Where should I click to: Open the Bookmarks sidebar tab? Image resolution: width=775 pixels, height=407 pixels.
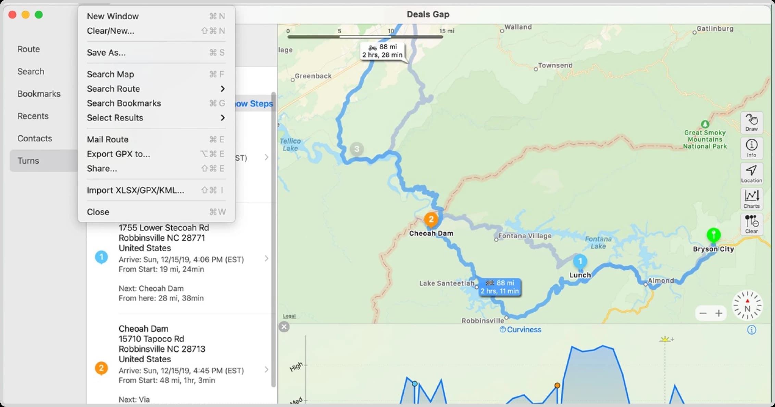pos(39,93)
